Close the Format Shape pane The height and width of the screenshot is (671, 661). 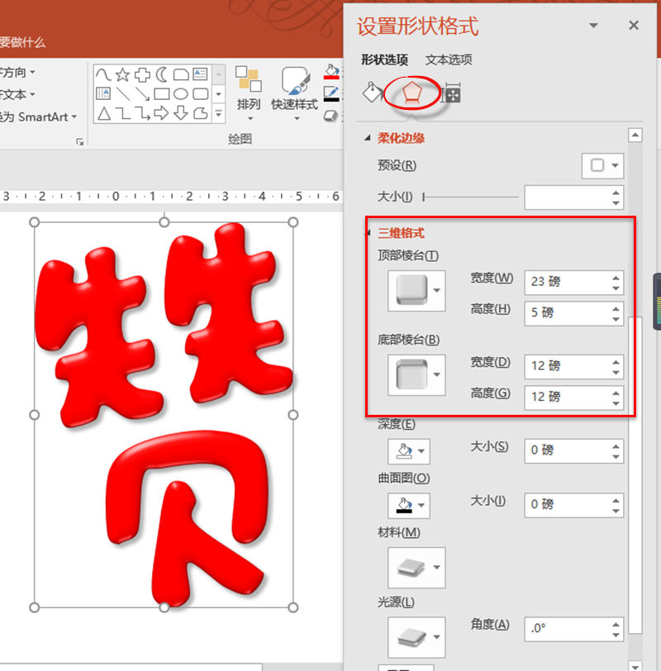click(634, 26)
